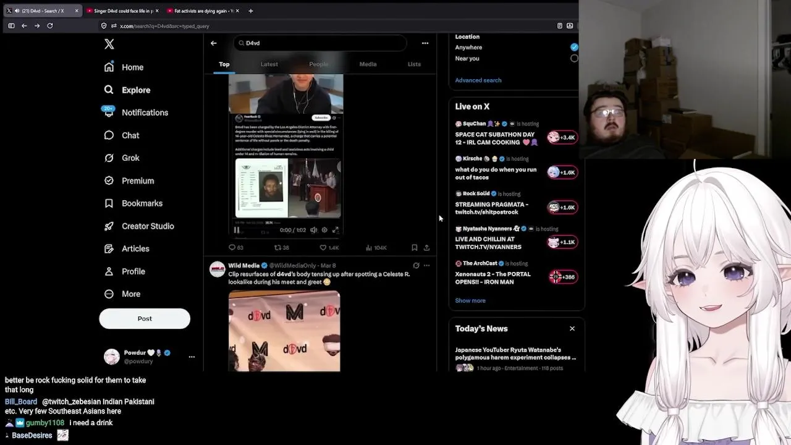
Task: Click the Creator Studio rocket icon
Action: point(109,226)
